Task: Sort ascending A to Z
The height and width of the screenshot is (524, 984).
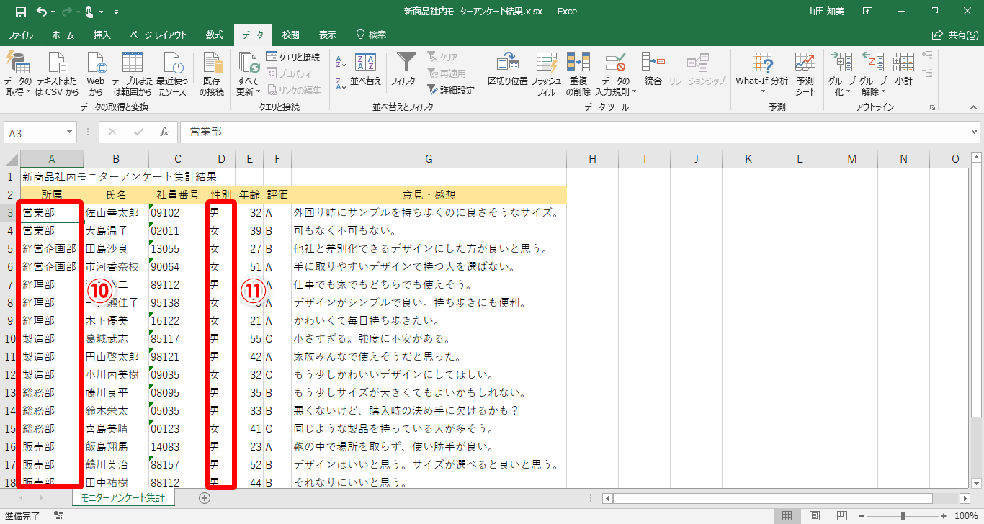Action: coord(341,62)
